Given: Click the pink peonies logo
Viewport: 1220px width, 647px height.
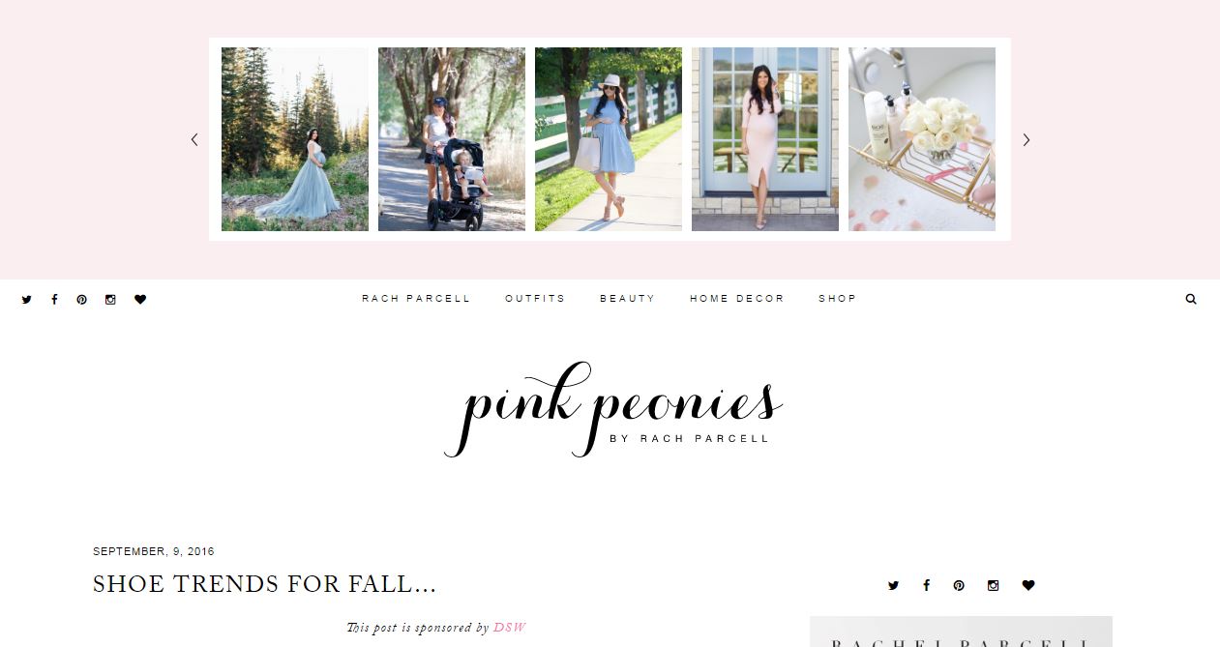Looking at the screenshot, I should click(x=612, y=409).
